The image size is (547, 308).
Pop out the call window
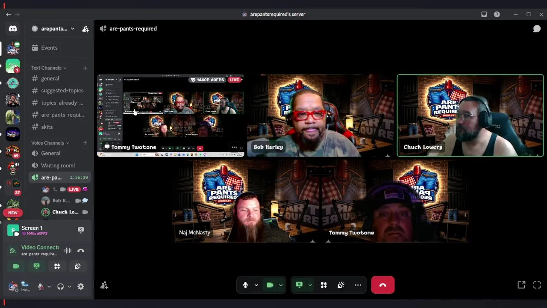click(x=521, y=285)
